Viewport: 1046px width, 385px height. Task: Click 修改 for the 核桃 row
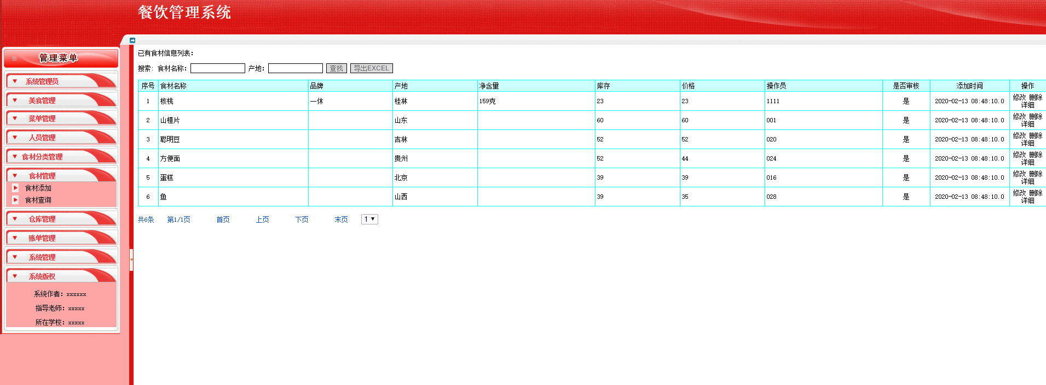click(x=1019, y=97)
